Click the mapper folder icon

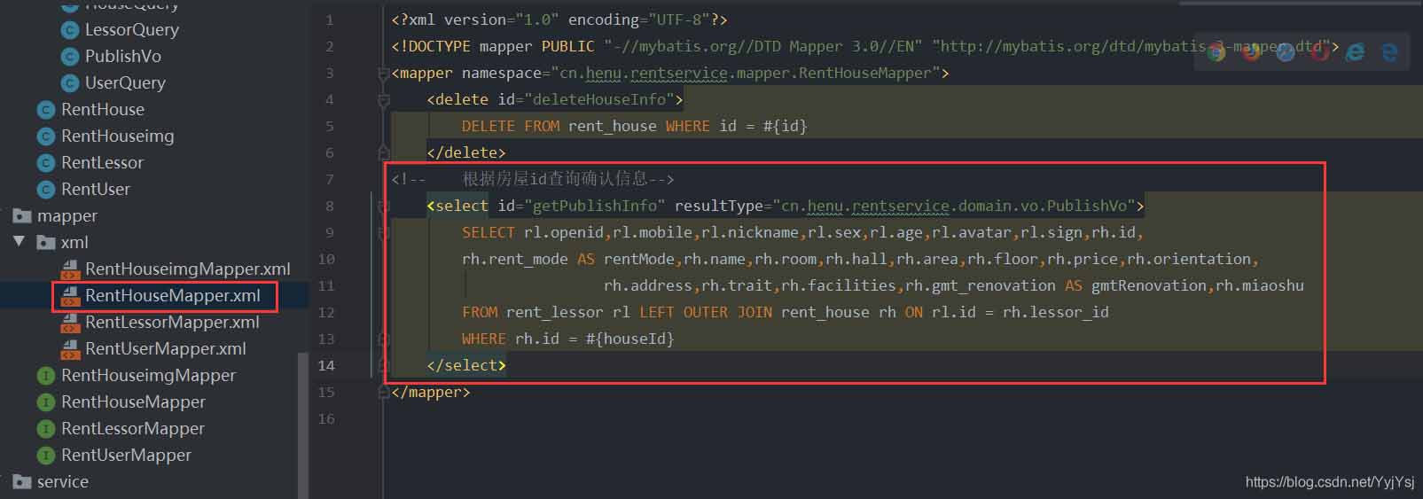22,215
